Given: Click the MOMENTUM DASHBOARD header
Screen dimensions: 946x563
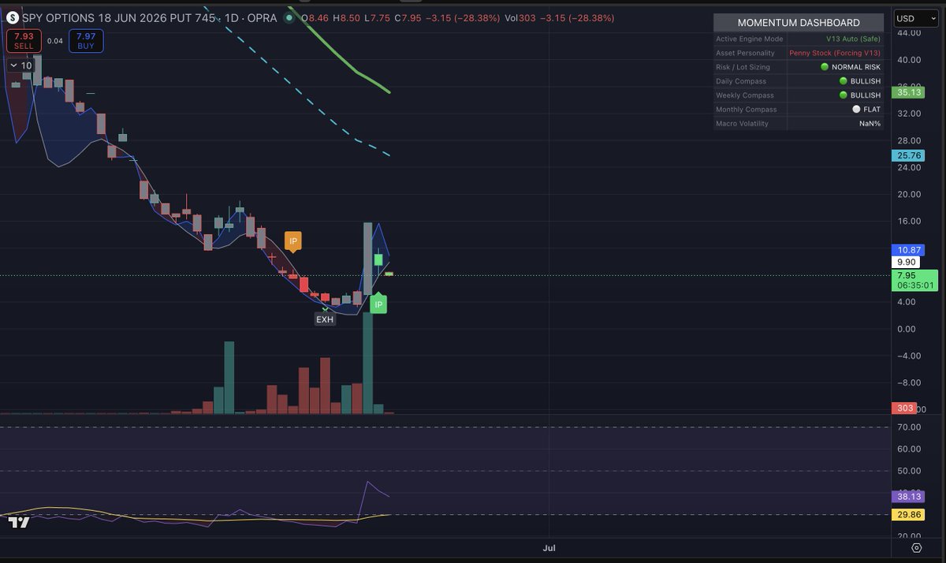Looking at the screenshot, I should click(799, 23).
